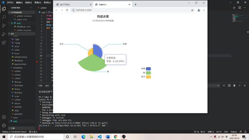Image resolution: width=249 pixels, height=140 pixels.
Task: Close the terminal panel with X icon
Action: (x=245, y=85)
